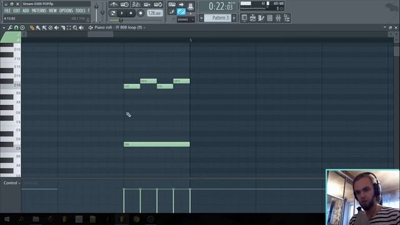Select the Delete tool
This screenshot has width=400, height=225.
[51, 27]
